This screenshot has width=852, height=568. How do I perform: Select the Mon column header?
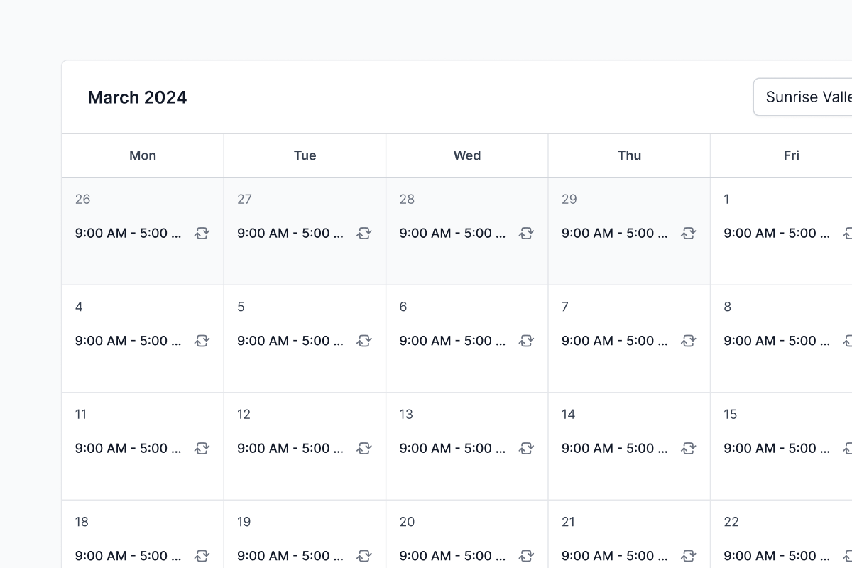click(x=143, y=155)
